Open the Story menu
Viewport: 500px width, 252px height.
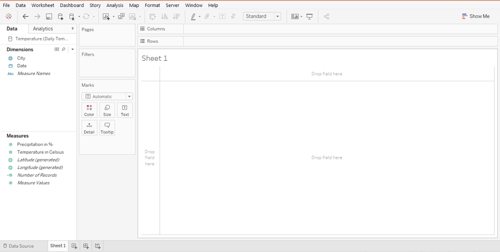click(95, 5)
